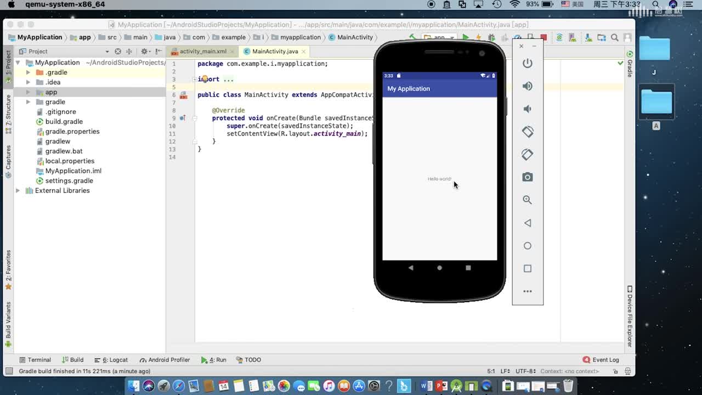Click the UTF-8 encoding status entry
This screenshot has height=395, width=702.
click(x=525, y=371)
